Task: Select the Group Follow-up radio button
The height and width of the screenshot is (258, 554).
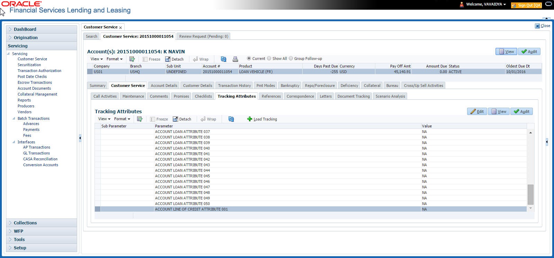Action: [291, 59]
